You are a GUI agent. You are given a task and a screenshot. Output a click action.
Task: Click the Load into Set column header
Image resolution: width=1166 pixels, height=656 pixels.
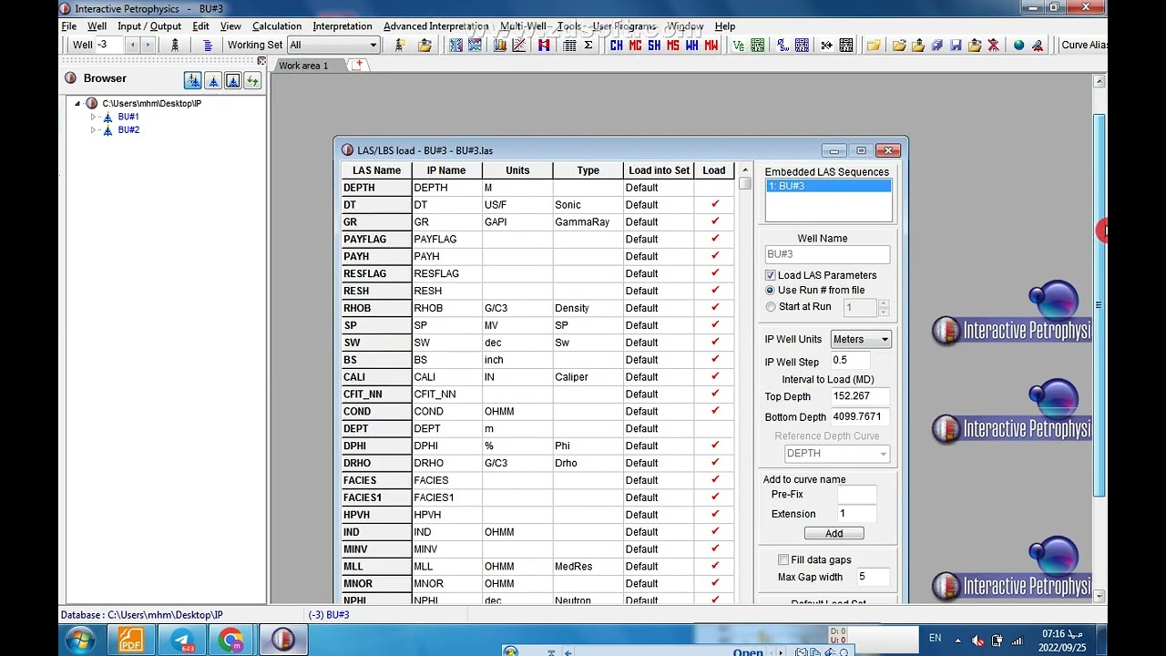pos(659,170)
